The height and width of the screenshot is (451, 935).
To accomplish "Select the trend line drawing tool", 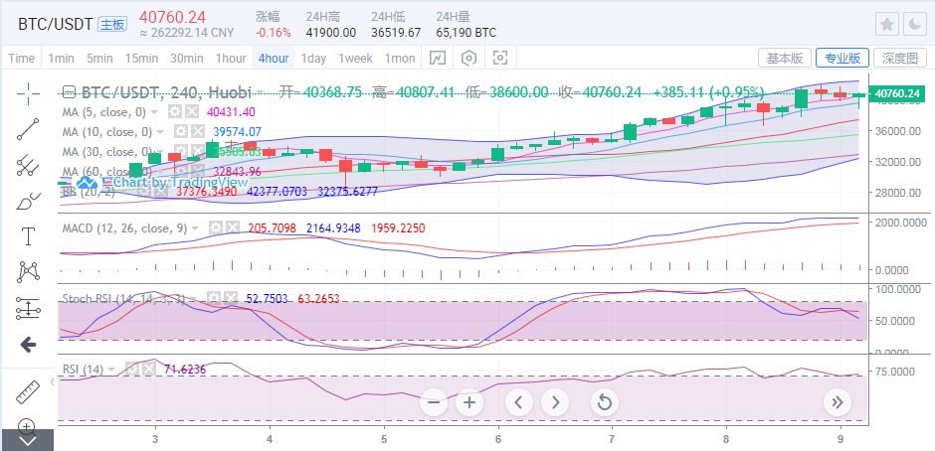I will (x=28, y=129).
